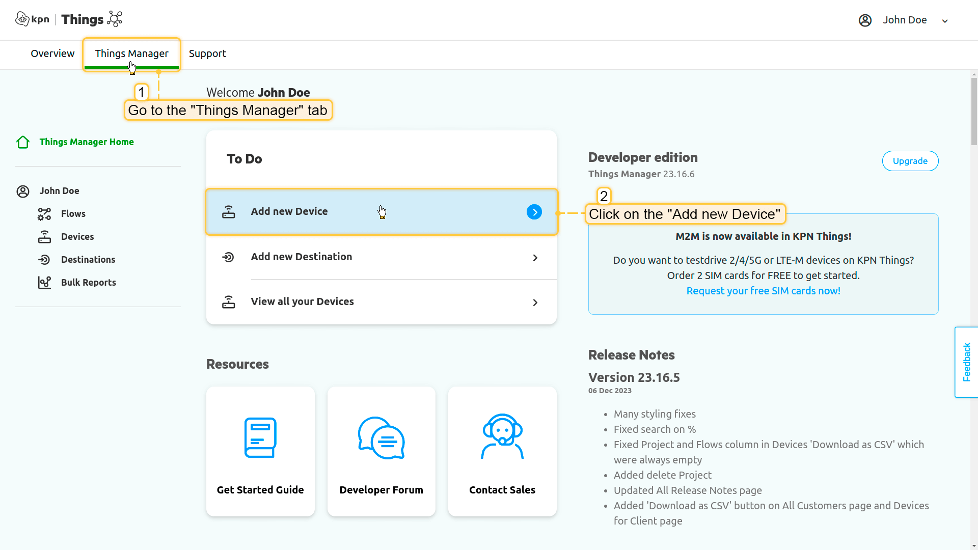The image size is (978, 550).
Task: Follow the Request your free SIM cards link
Action: point(763,291)
